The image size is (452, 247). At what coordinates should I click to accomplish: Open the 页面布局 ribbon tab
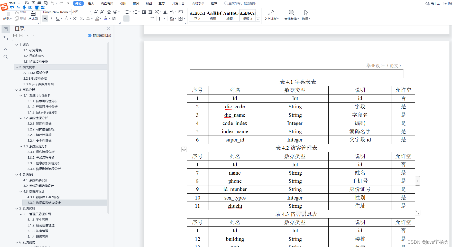click(107, 3)
